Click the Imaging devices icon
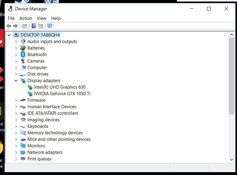 [x=23, y=120]
